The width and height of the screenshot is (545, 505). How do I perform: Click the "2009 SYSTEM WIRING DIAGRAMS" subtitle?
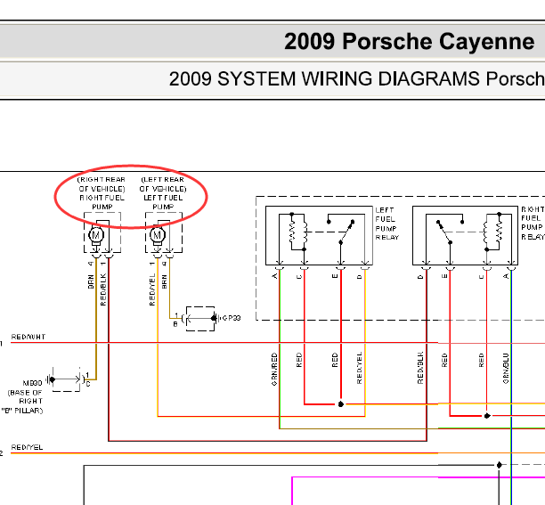(x=326, y=79)
